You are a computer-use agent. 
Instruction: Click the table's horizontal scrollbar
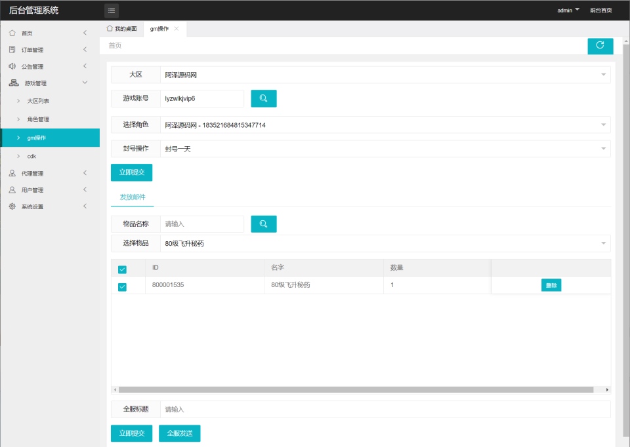click(x=354, y=389)
